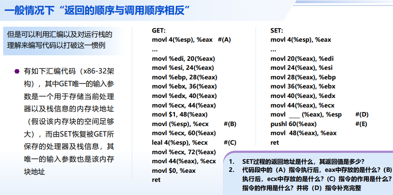
Task: Select "movl %ebx, 36(%eax)" line
Action: pyautogui.click(x=184, y=87)
